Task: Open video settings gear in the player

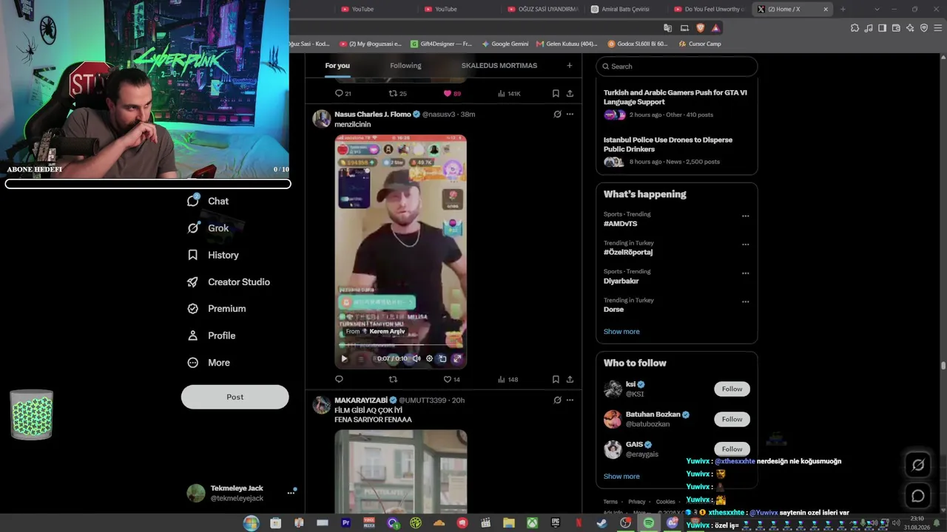Action: click(429, 359)
